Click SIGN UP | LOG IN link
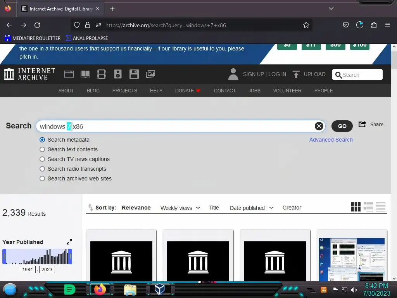This screenshot has height=298, width=397. coord(264,74)
